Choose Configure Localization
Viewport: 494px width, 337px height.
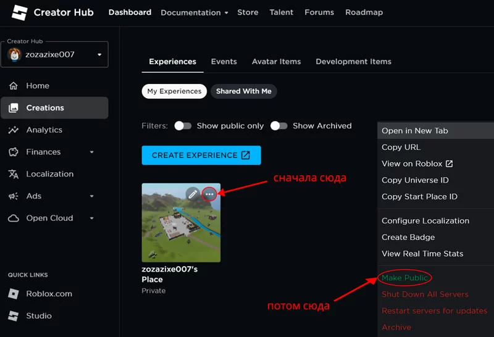pyautogui.click(x=435, y=221)
